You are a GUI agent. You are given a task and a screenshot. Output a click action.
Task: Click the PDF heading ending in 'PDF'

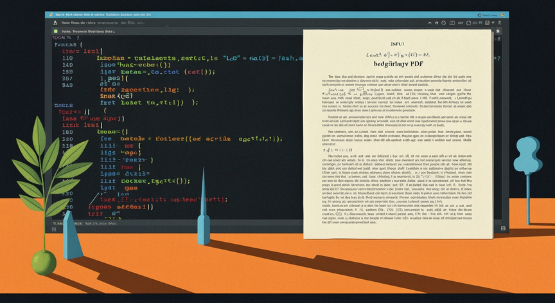tap(398, 64)
